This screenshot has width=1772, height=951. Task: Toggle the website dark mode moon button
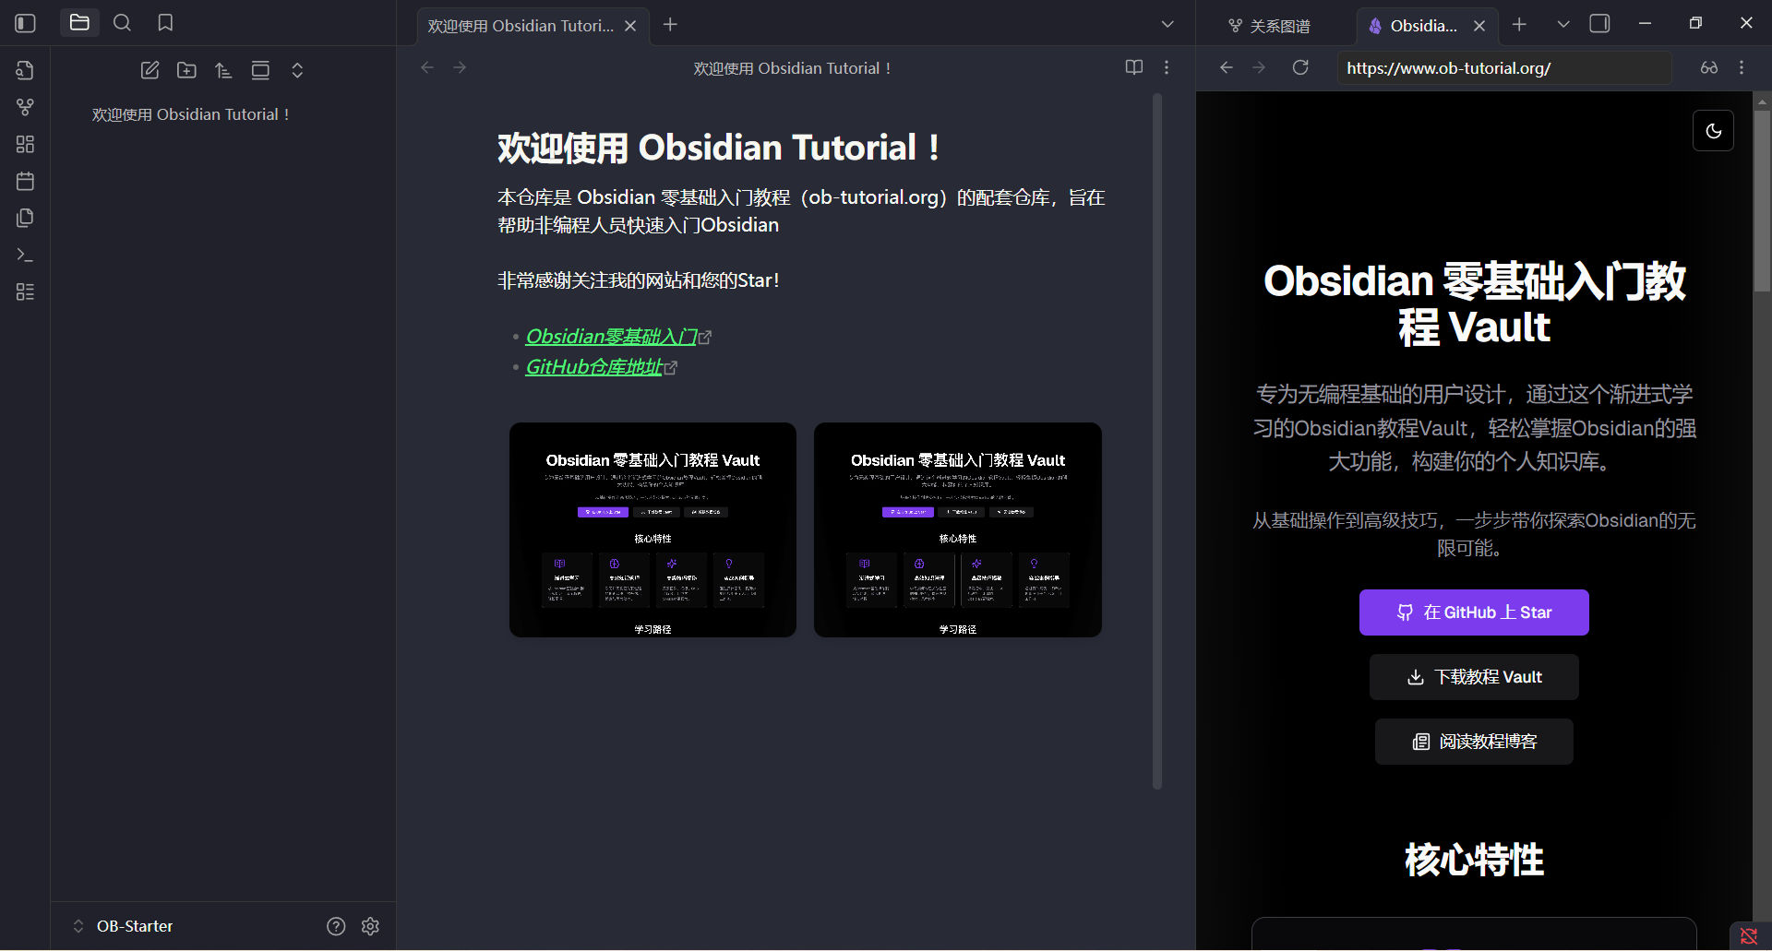pos(1714,131)
